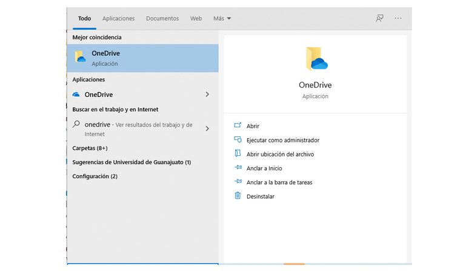Screen dimensions: 466x271
Task: Click the Mejor coincidencia heading
Action: tap(97, 38)
